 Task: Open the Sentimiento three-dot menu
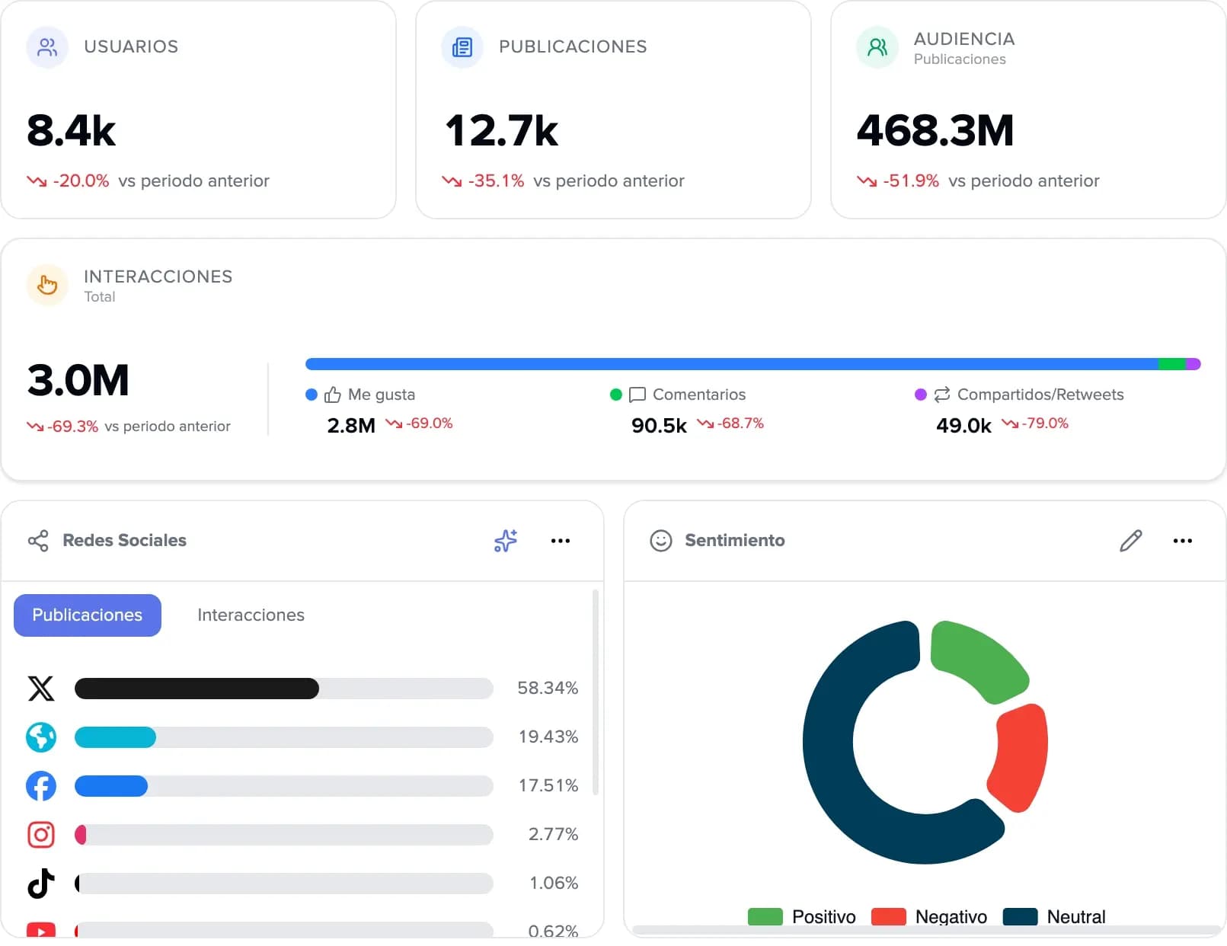1183,541
